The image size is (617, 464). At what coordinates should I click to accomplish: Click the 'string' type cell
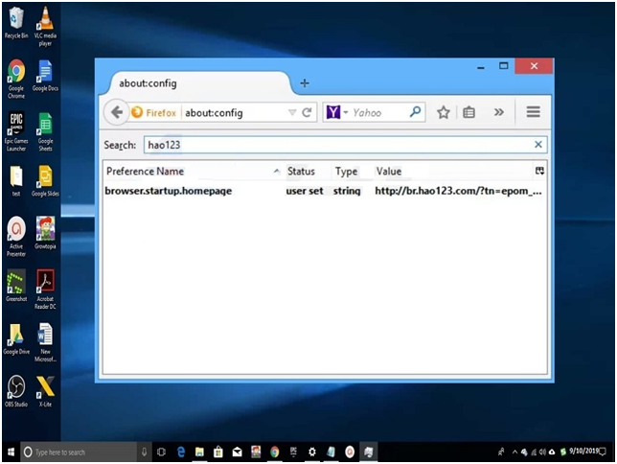pos(347,191)
